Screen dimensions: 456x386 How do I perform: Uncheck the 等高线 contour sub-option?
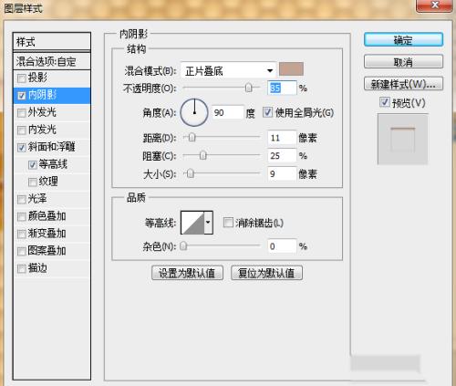33,165
